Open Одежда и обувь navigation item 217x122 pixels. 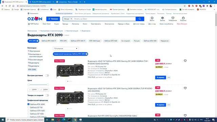tap(123, 24)
